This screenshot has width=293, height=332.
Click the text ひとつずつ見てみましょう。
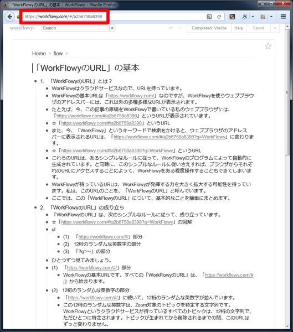[x=81, y=260]
